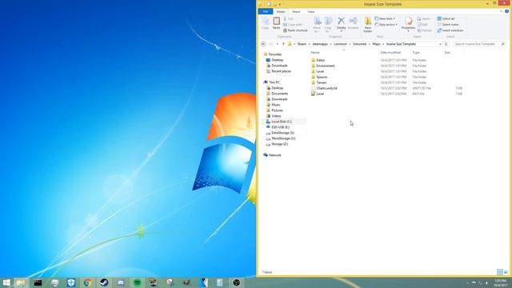The height and width of the screenshot is (288, 512).
Task: Open Steam from the taskbar
Action: (104, 282)
